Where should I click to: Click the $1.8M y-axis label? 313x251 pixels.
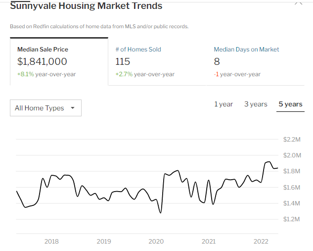coord(292,171)
